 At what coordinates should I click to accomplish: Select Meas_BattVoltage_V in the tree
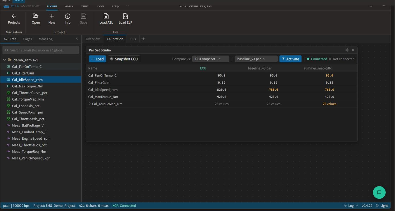41,125
